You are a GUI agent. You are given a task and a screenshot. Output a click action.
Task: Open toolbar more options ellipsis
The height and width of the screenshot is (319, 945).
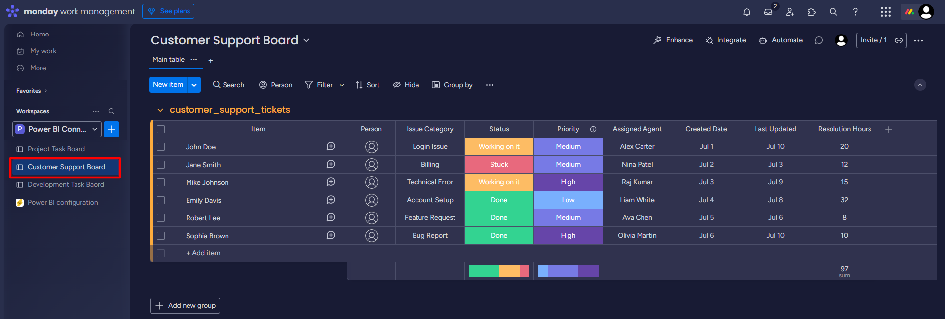tap(490, 85)
